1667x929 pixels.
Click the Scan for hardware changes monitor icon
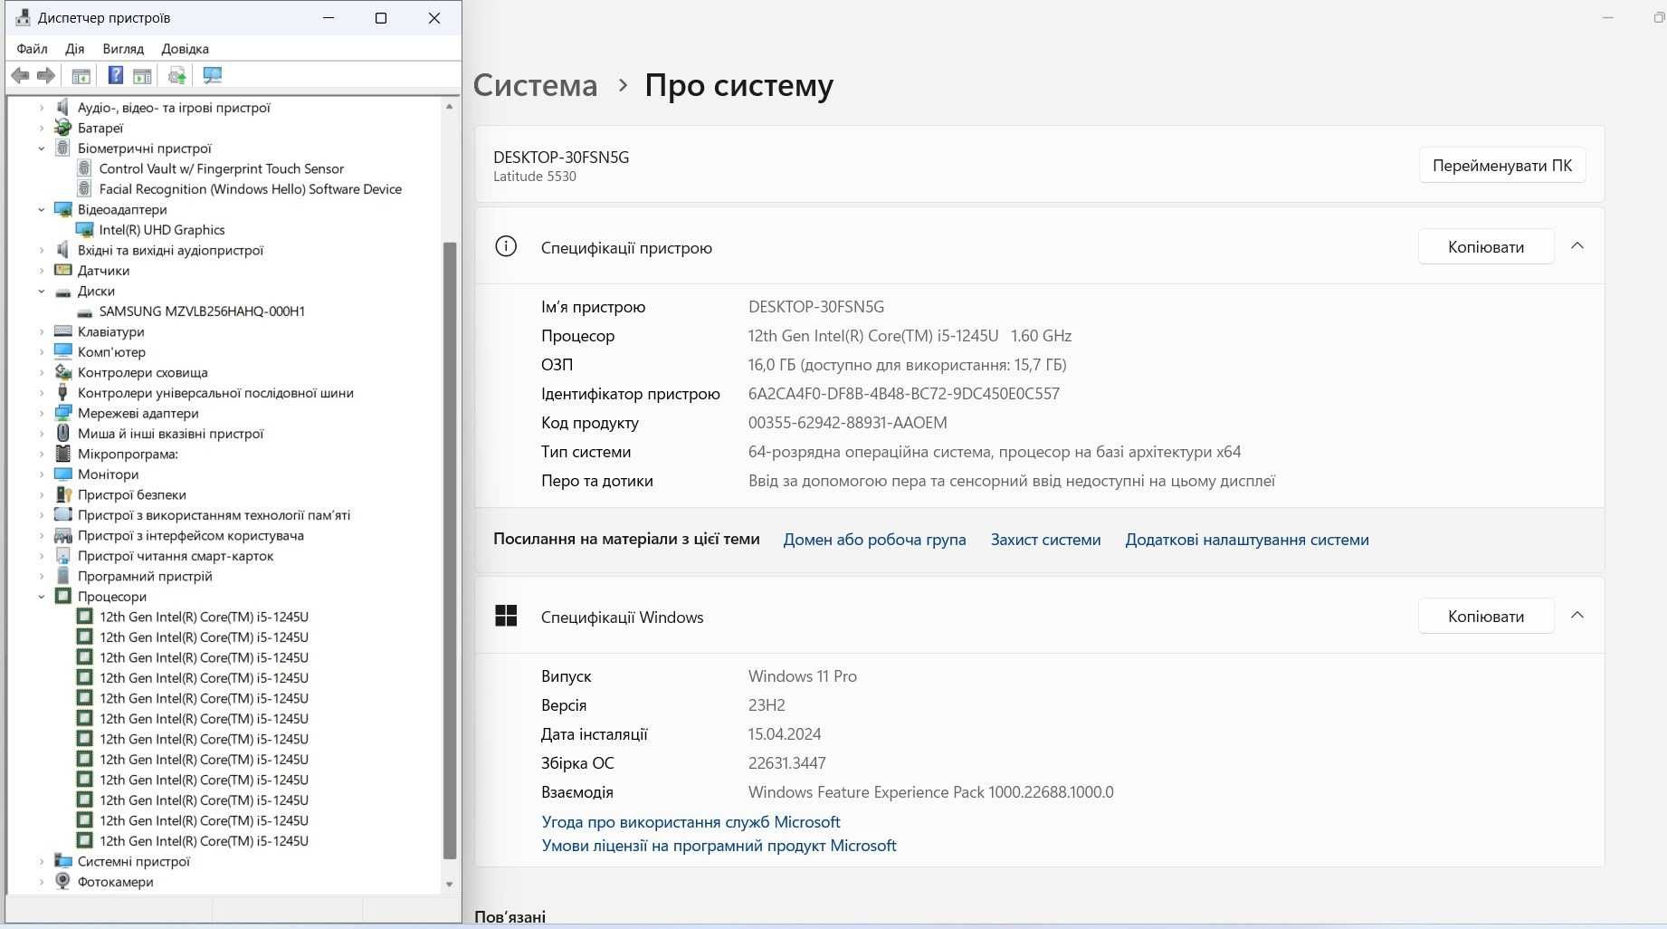(213, 75)
